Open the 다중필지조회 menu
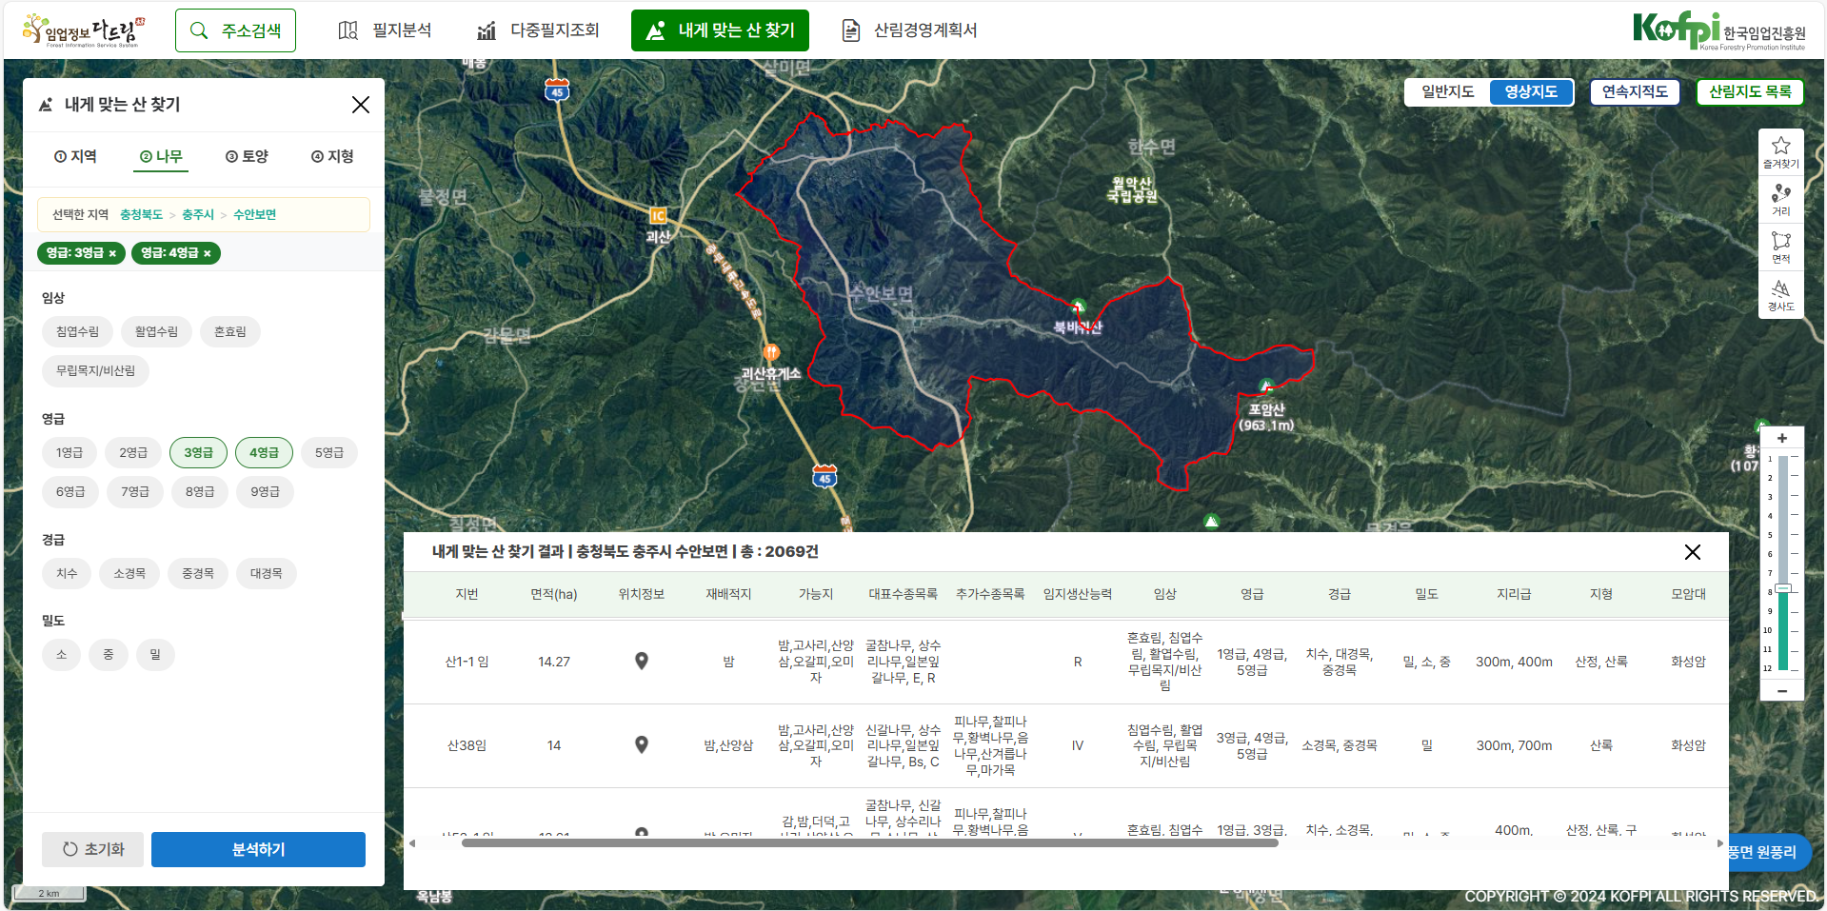This screenshot has width=1827, height=911. (538, 30)
